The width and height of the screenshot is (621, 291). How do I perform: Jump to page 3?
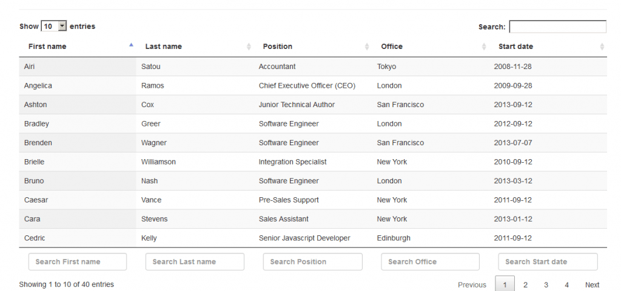546,285
